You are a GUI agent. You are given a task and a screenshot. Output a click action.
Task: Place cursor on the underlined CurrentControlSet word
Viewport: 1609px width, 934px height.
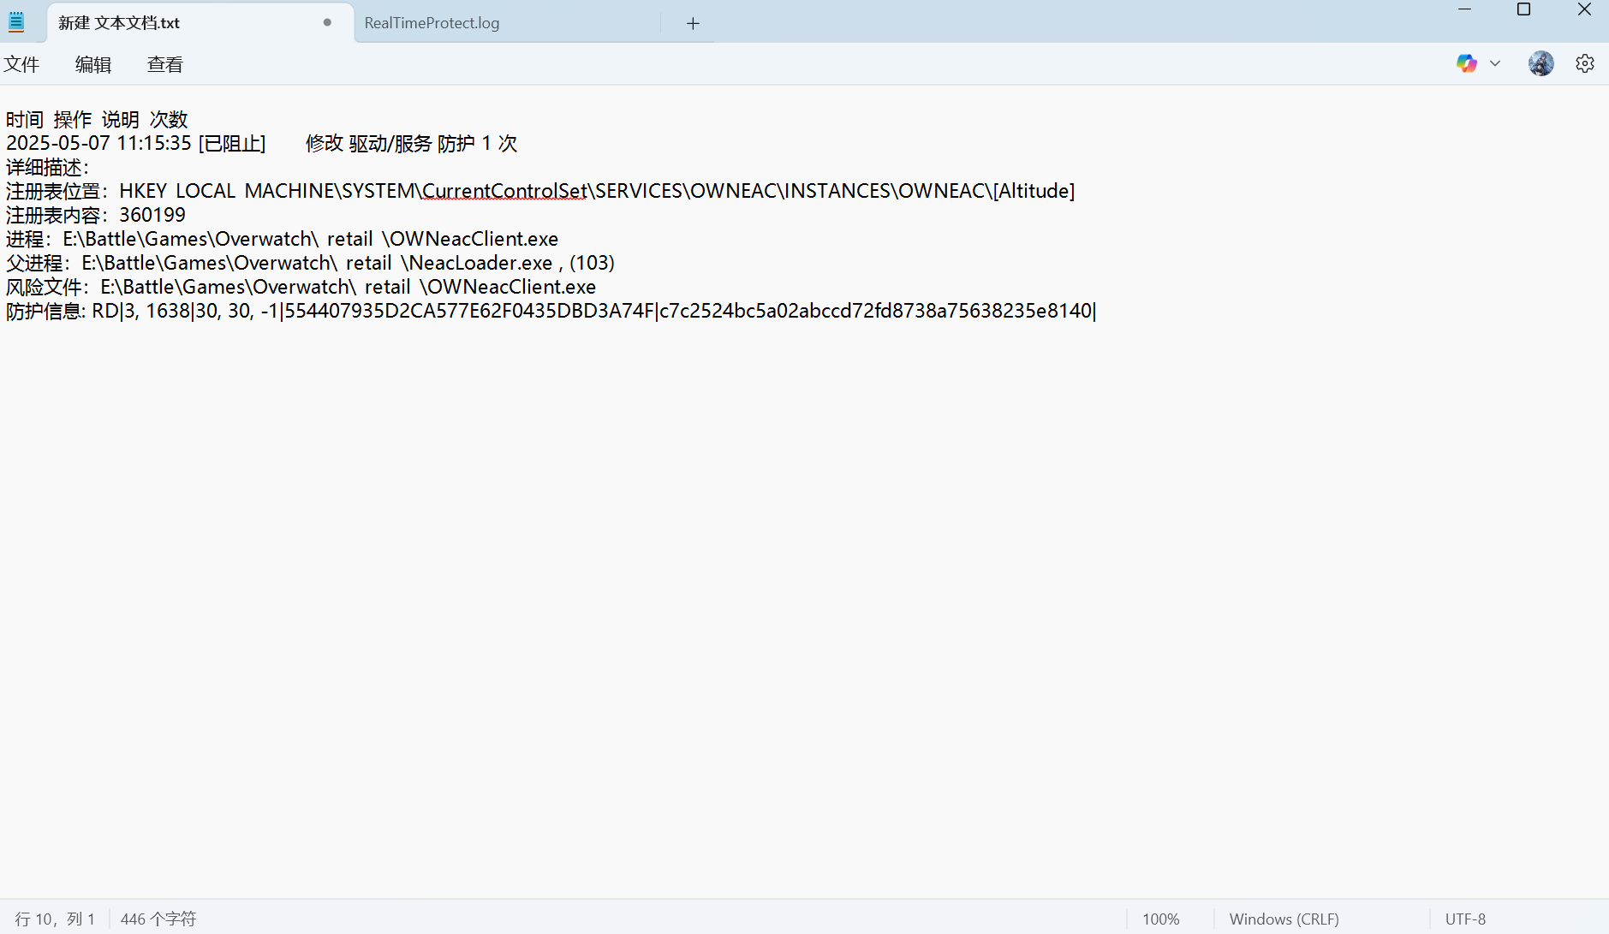click(504, 191)
